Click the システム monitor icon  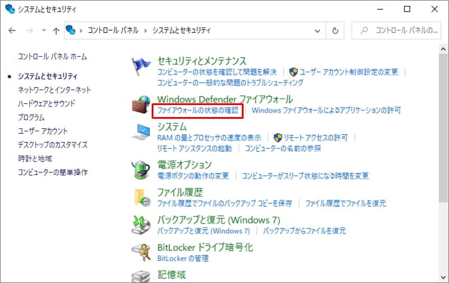coord(141,132)
